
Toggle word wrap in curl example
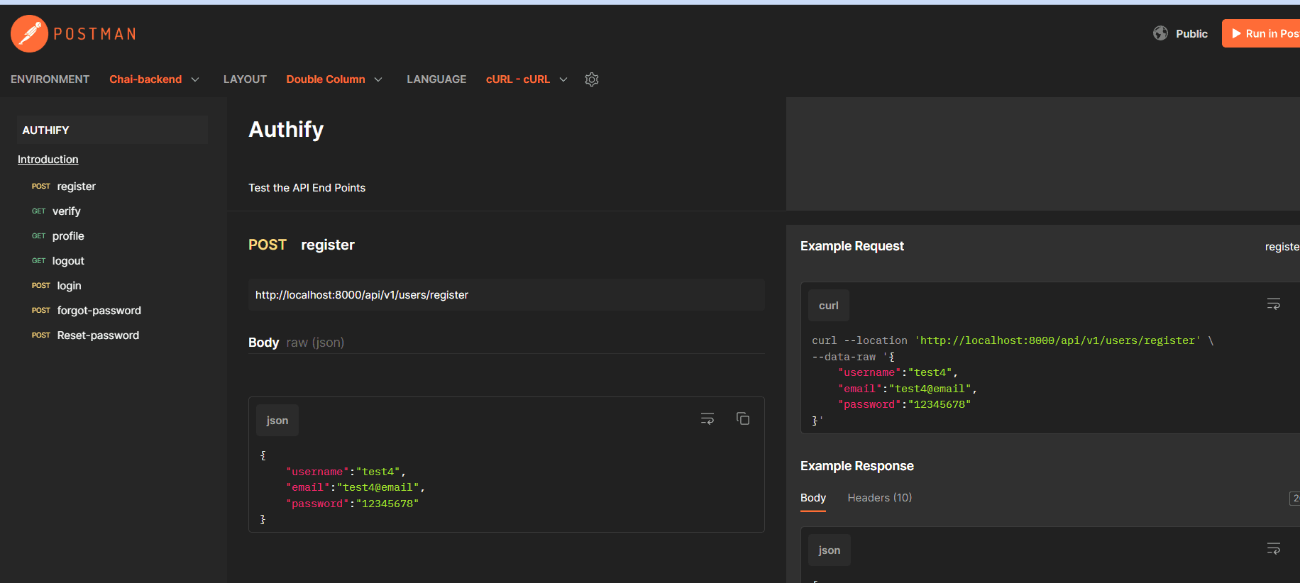1274,304
